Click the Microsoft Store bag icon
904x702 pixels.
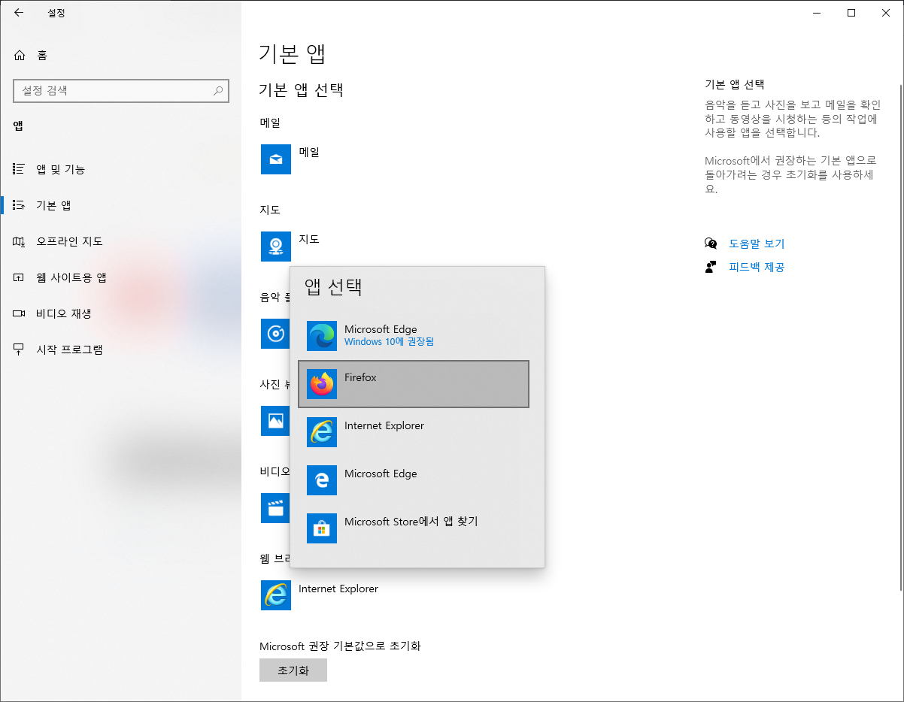[x=322, y=528]
